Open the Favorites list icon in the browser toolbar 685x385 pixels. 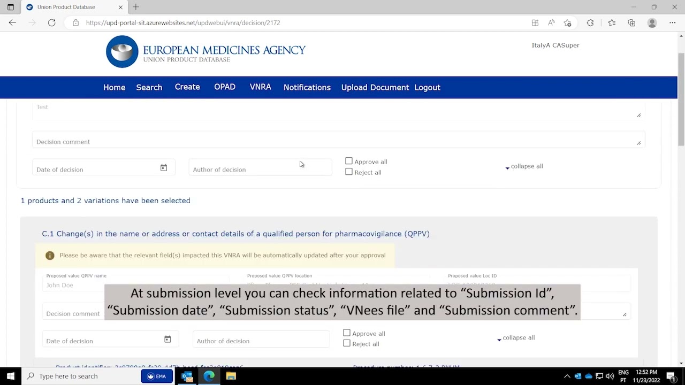pyautogui.click(x=612, y=22)
